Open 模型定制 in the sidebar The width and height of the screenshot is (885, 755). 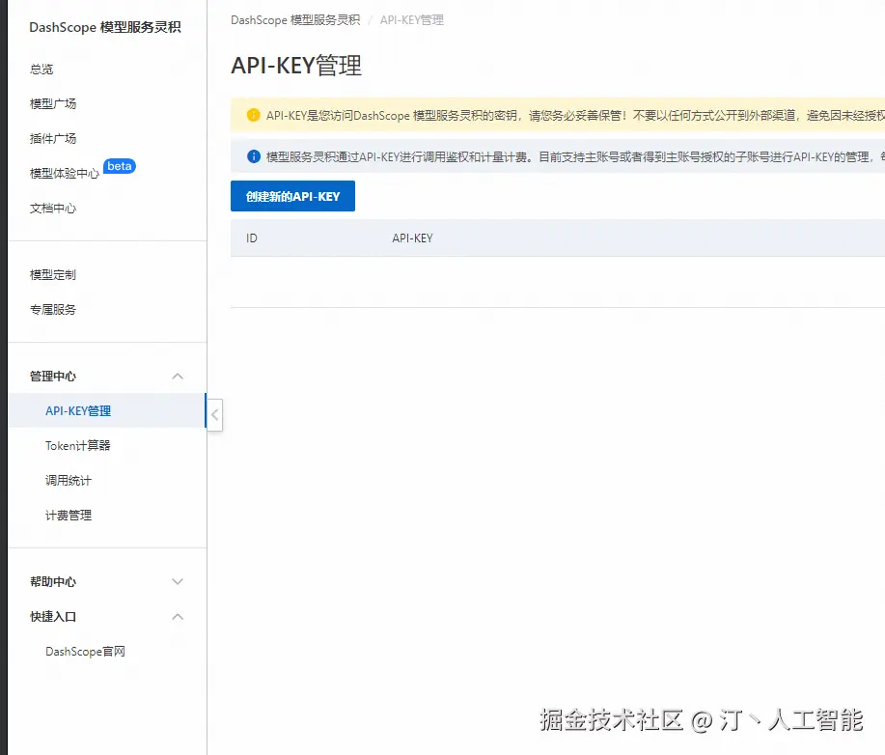[53, 275]
